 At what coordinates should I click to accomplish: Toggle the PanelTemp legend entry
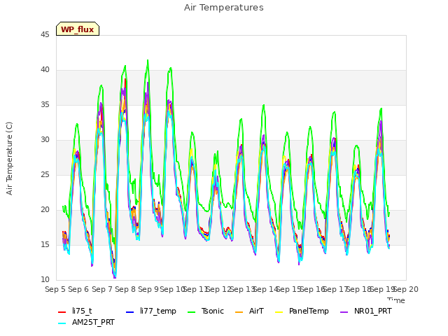coord(302,311)
